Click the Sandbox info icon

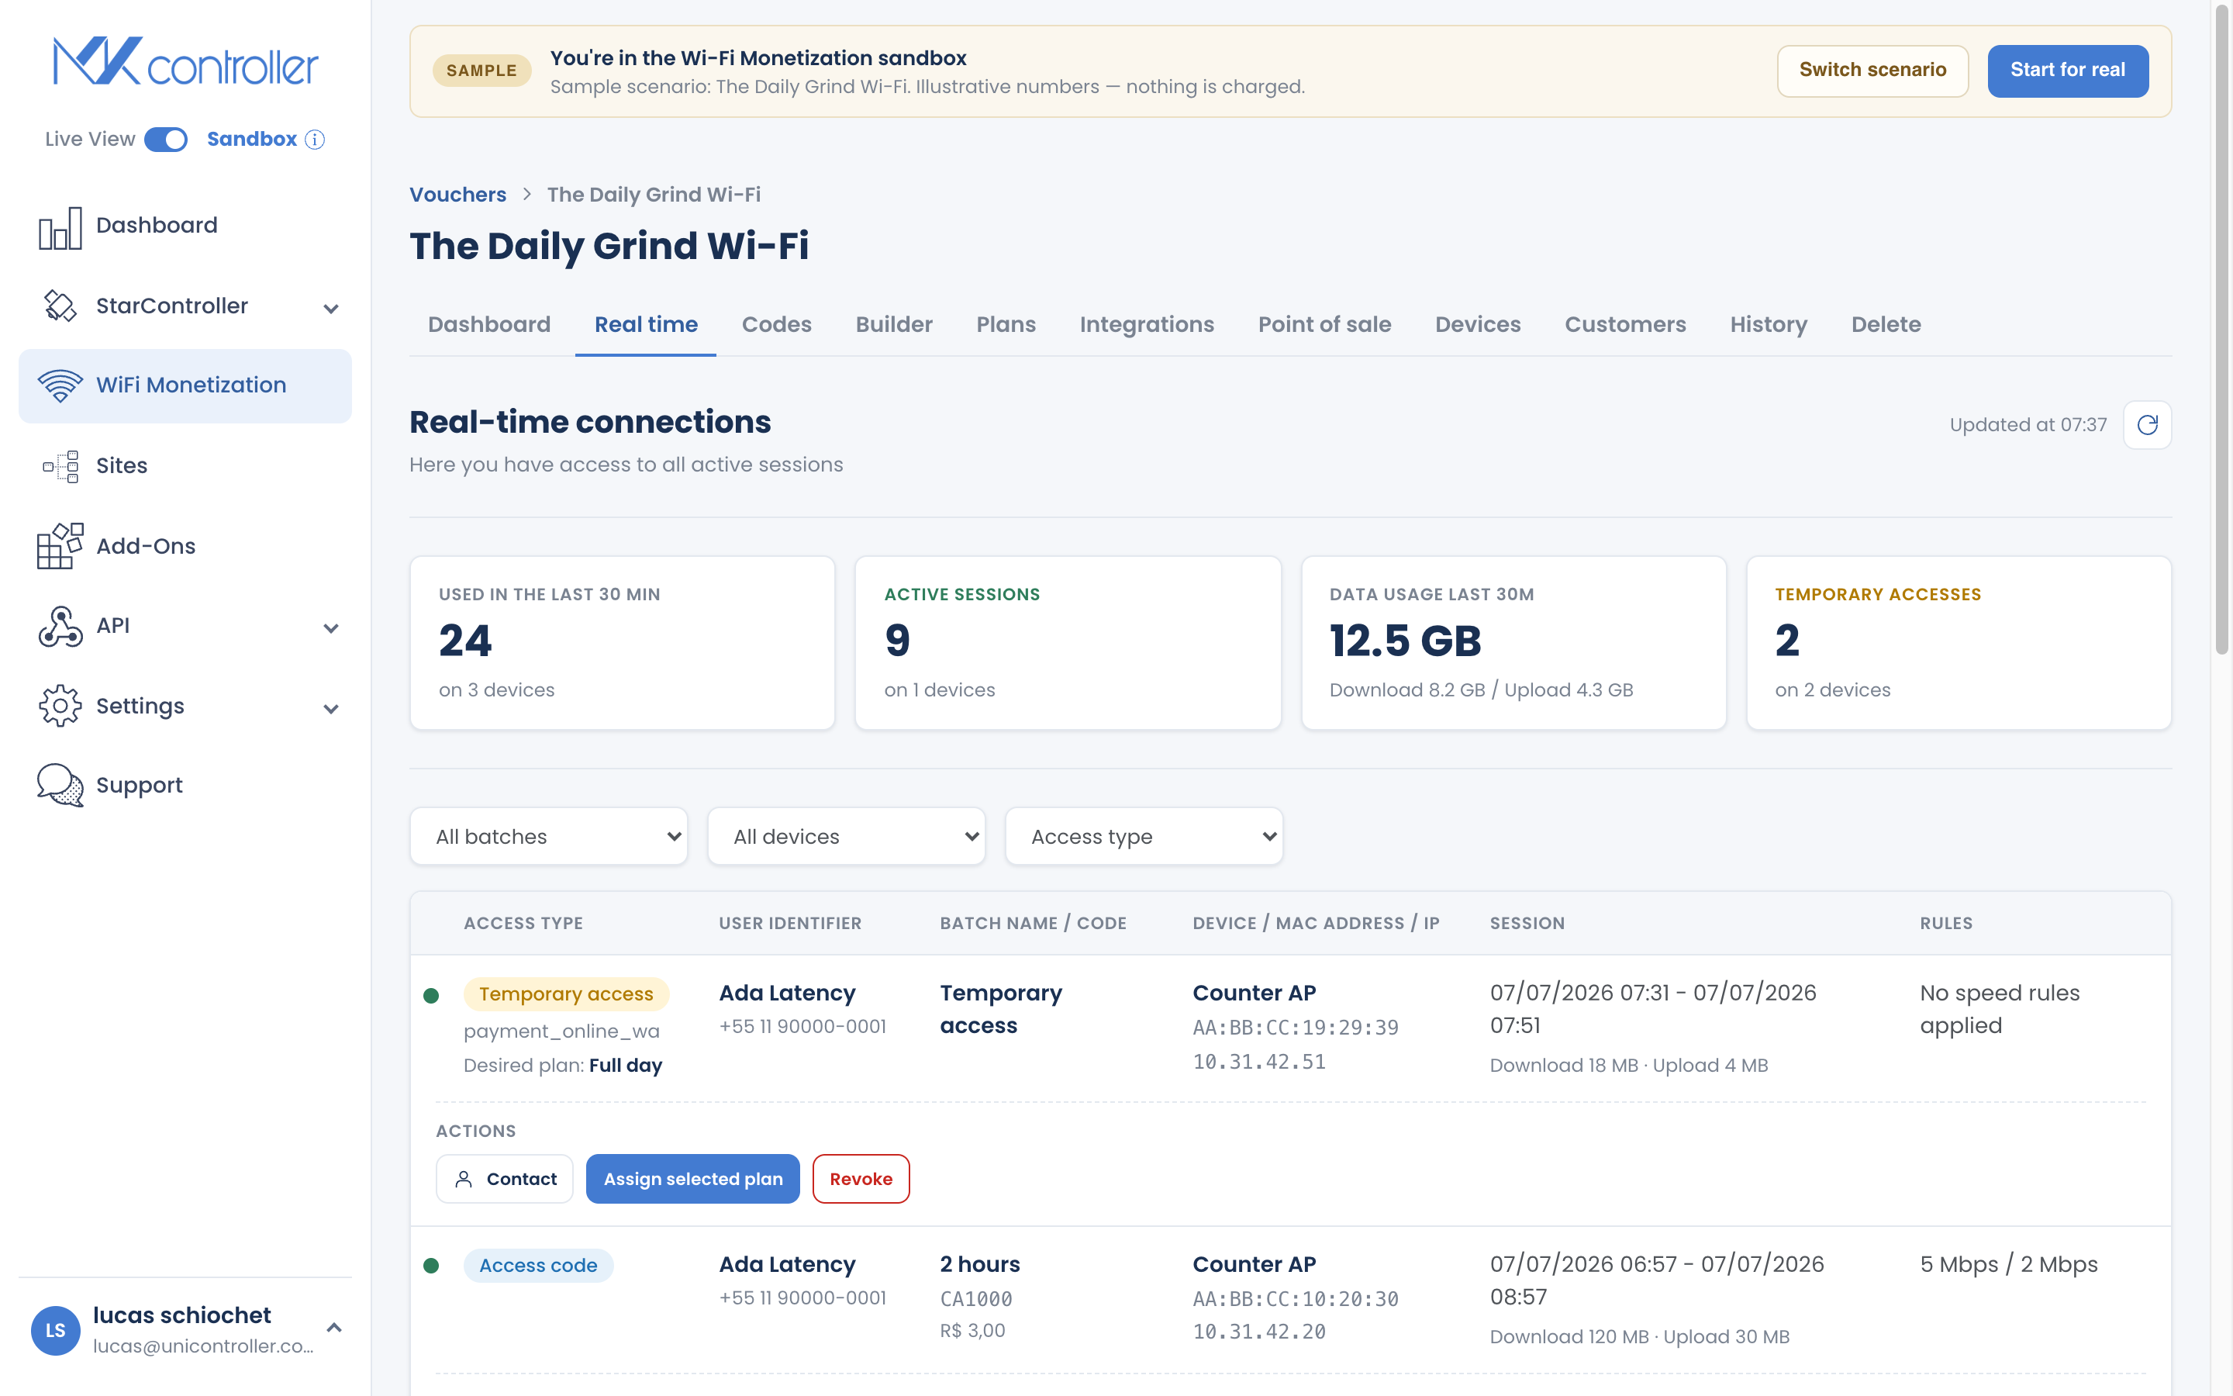pyautogui.click(x=316, y=140)
